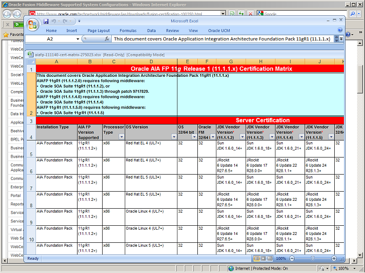Viewport: 365px width, 273px height.
Task: Open filter dropdown for Processor Type column
Action: [x=121, y=137]
